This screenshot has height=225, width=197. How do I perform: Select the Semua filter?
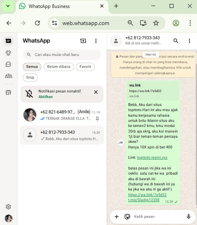point(32,67)
